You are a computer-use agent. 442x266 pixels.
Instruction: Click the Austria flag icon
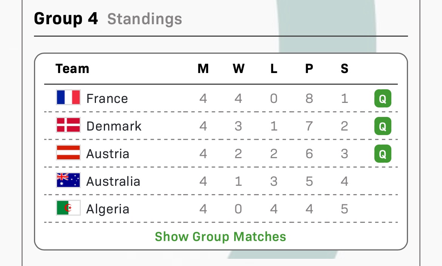click(68, 153)
